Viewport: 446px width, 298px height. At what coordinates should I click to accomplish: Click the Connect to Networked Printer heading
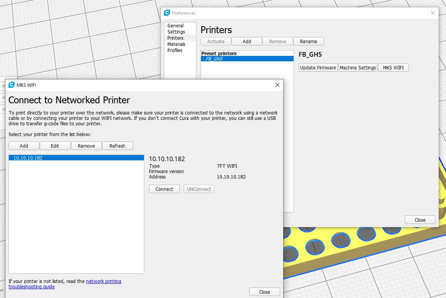pyautogui.click(x=69, y=100)
